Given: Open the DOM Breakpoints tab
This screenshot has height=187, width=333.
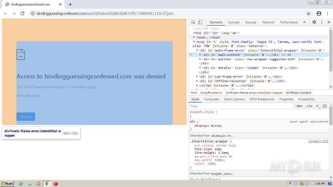Looking at the screenshot, I should [262, 99].
